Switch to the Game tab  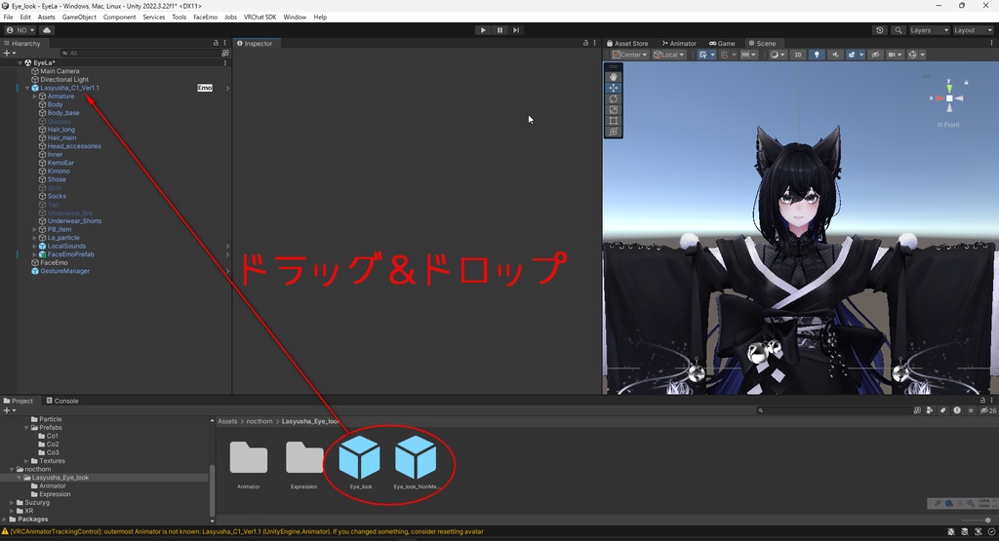723,43
